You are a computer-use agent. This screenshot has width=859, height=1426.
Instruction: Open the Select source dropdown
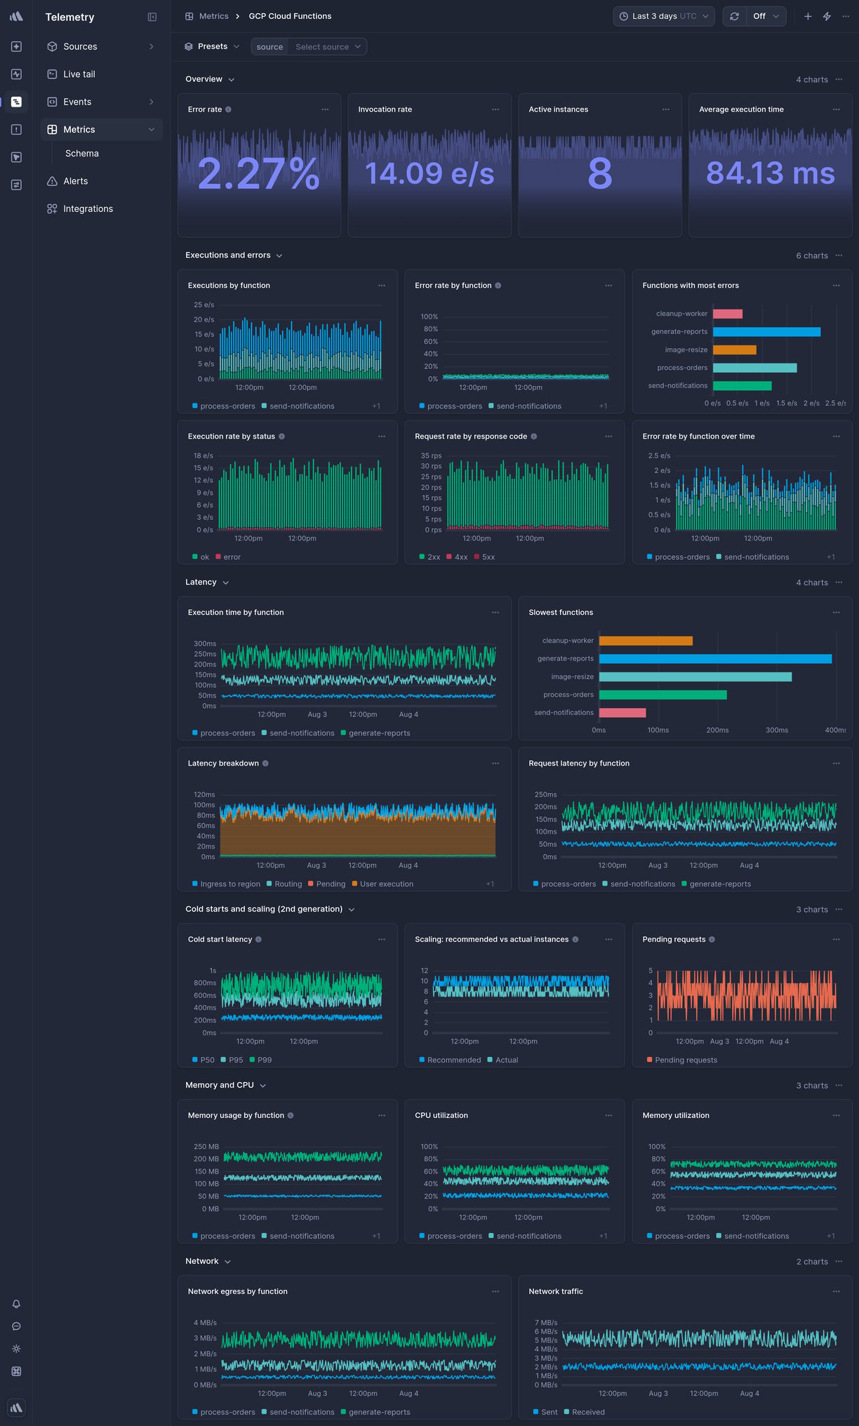point(328,46)
